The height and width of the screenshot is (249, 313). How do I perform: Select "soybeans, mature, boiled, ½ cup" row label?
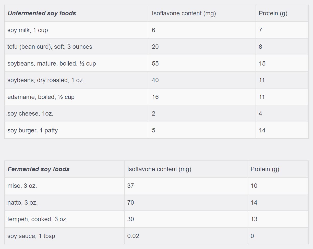click(x=52, y=64)
